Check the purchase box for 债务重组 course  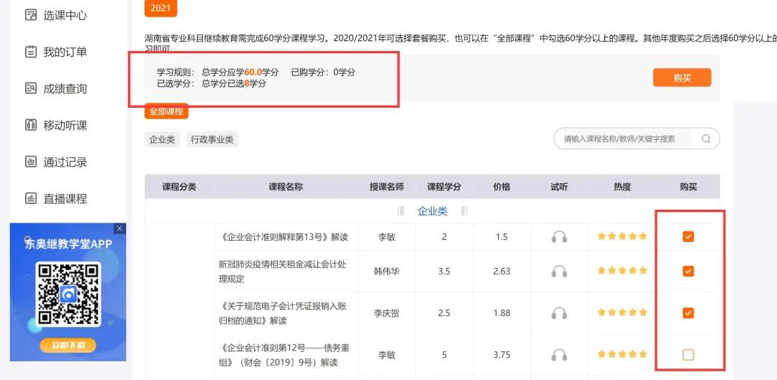coord(689,354)
